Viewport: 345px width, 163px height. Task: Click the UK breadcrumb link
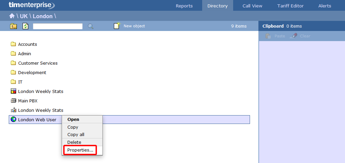pyautogui.click(x=24, y=16)
